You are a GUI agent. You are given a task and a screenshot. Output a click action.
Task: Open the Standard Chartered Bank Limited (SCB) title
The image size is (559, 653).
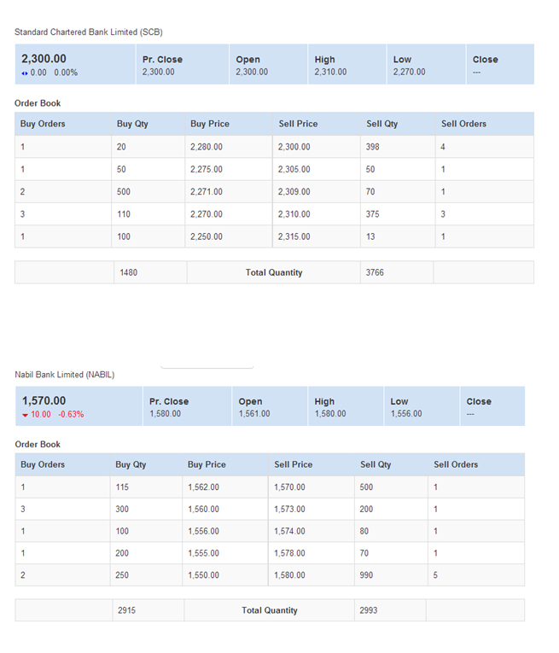88,32
